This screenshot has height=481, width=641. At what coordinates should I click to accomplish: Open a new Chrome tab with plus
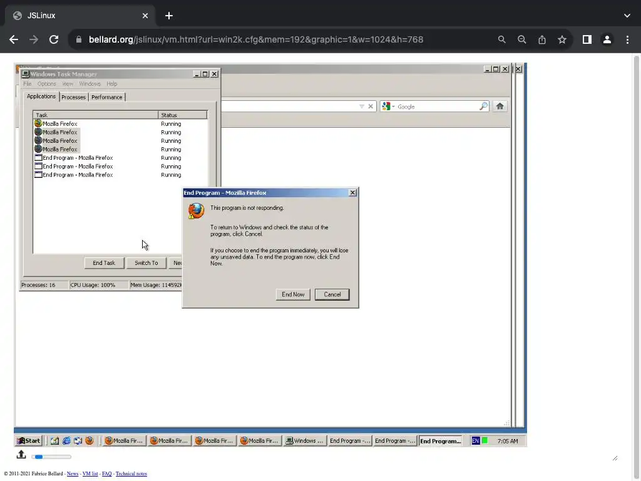[169, 16]
